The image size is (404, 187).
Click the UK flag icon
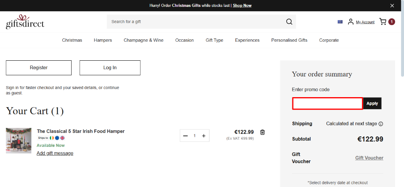click(x=62, y=138)
